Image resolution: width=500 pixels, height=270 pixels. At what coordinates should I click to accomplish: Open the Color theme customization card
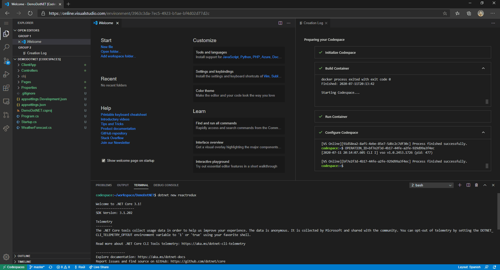point(239,93)
